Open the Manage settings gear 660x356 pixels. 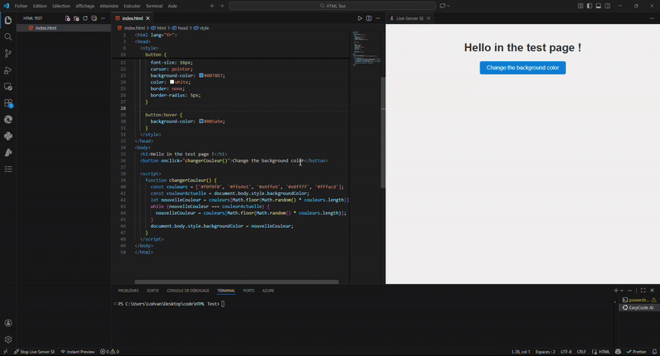coord(8,339)
